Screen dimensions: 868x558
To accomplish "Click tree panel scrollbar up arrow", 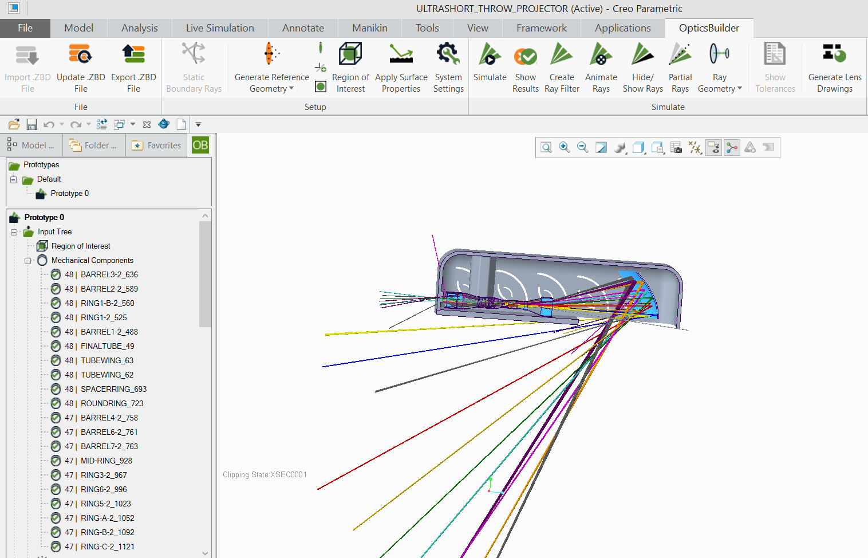I will click(205, 216).
